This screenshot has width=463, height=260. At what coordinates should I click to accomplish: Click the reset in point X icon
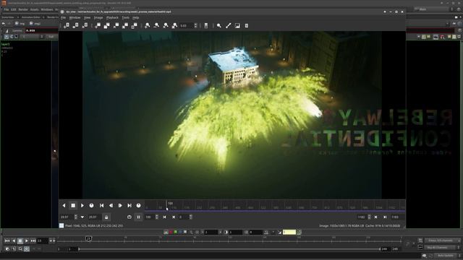pyautogui.click(x=174, y=217)
